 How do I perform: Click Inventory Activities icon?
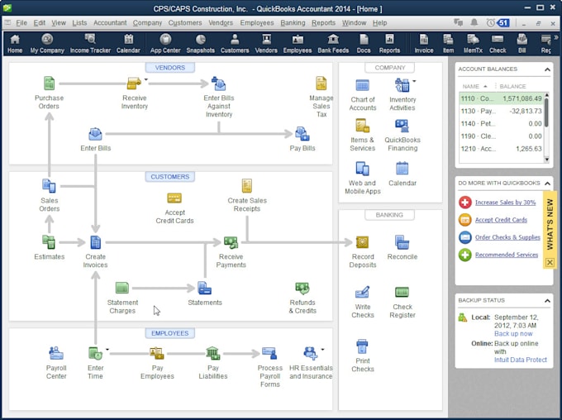(x=402, y=85)
